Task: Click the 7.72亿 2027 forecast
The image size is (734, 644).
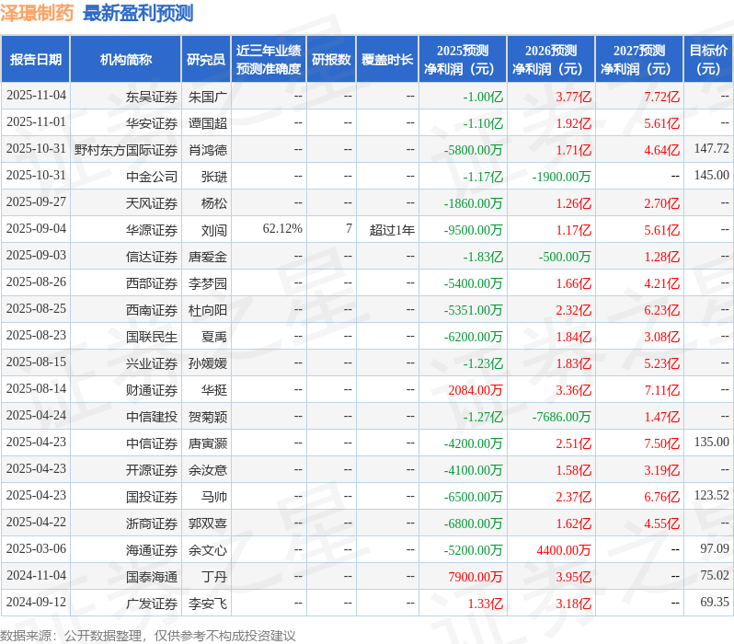Action: [x=662, y=97]
